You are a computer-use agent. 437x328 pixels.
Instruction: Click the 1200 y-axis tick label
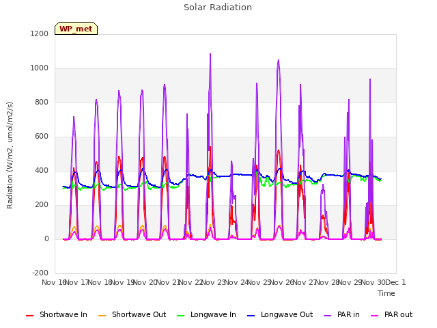[40, 33]
